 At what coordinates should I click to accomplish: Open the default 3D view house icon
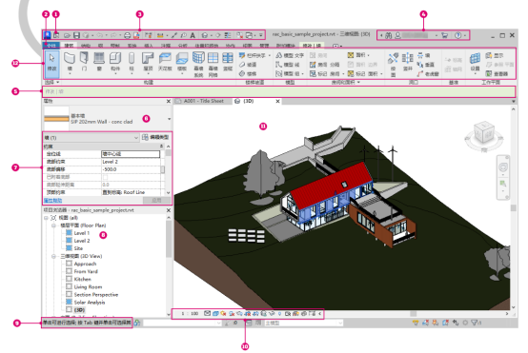(204, 35)
